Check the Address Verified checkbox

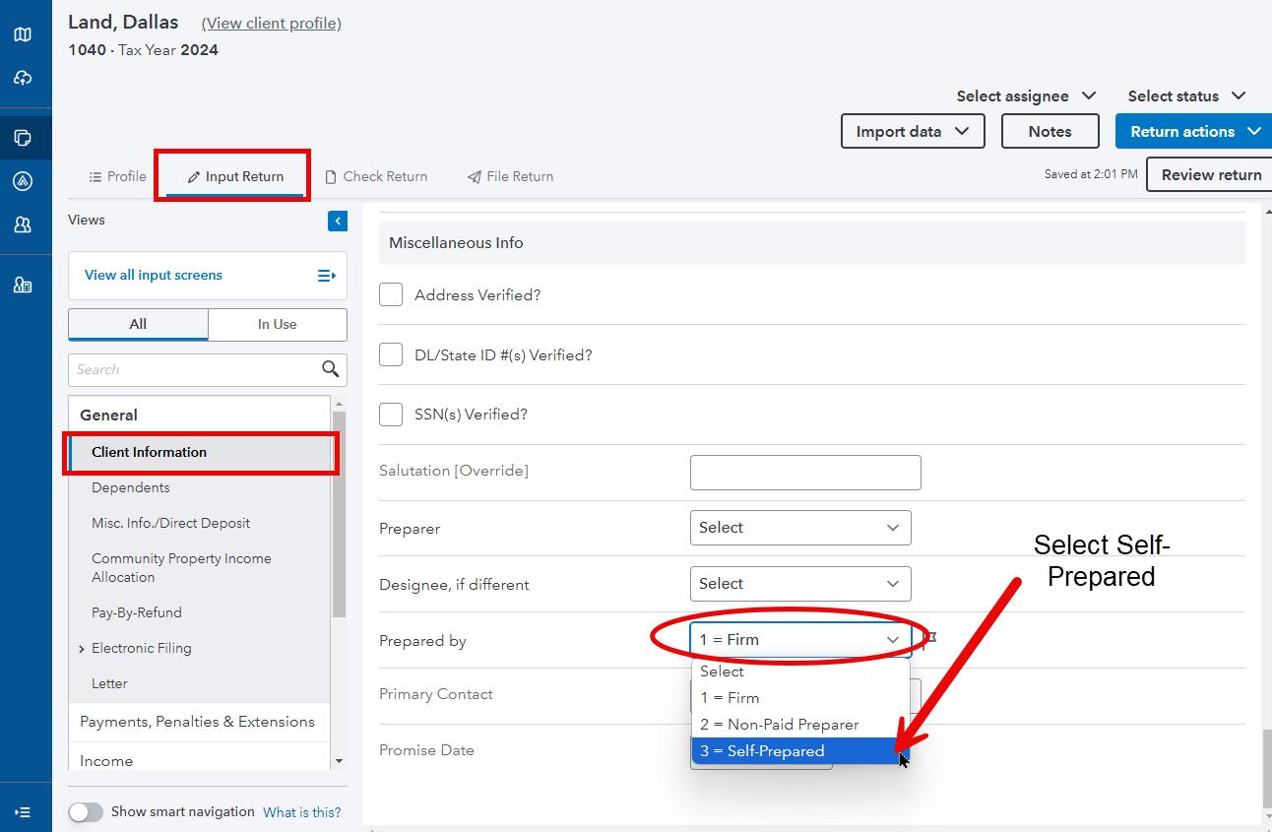(391, 294)
